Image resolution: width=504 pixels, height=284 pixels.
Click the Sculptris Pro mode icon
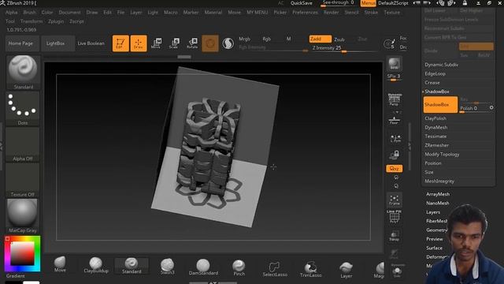(x=228, y=43)
